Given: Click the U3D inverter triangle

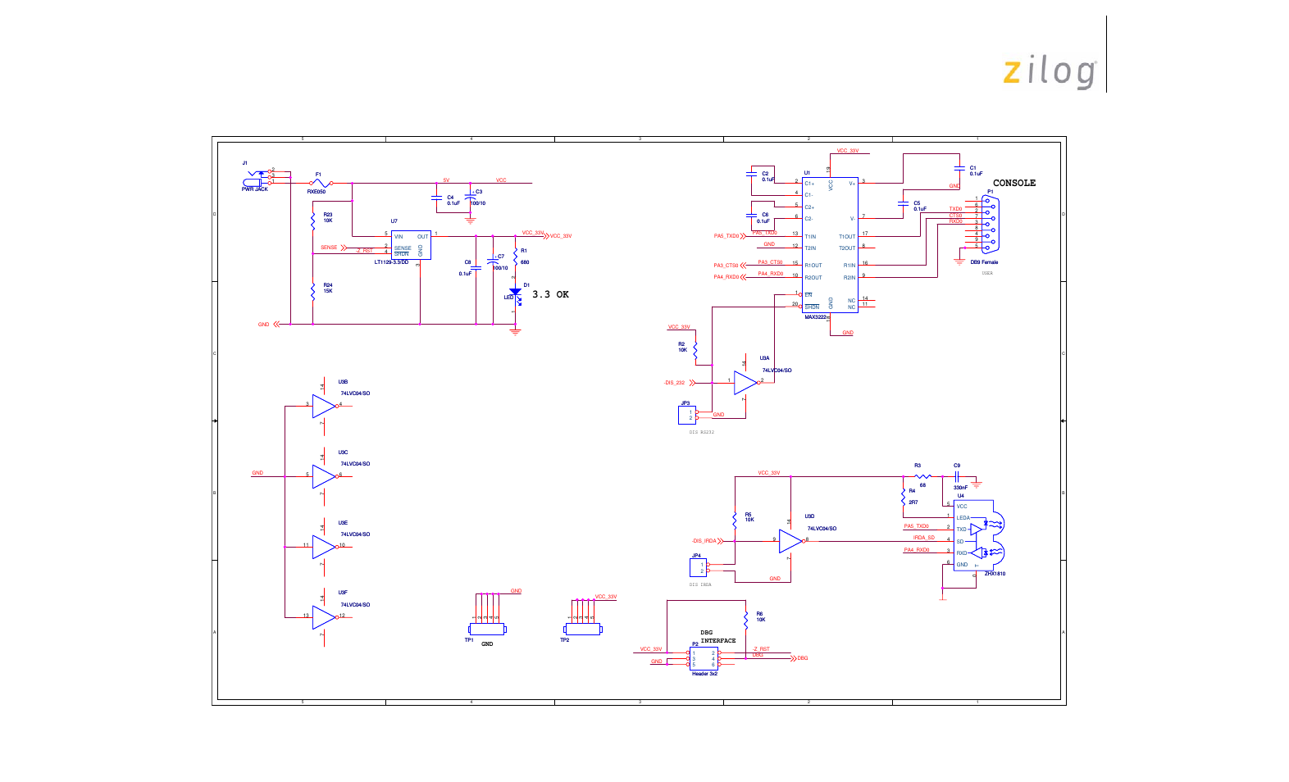Looking at the screenshot, I should coord(790,541).
